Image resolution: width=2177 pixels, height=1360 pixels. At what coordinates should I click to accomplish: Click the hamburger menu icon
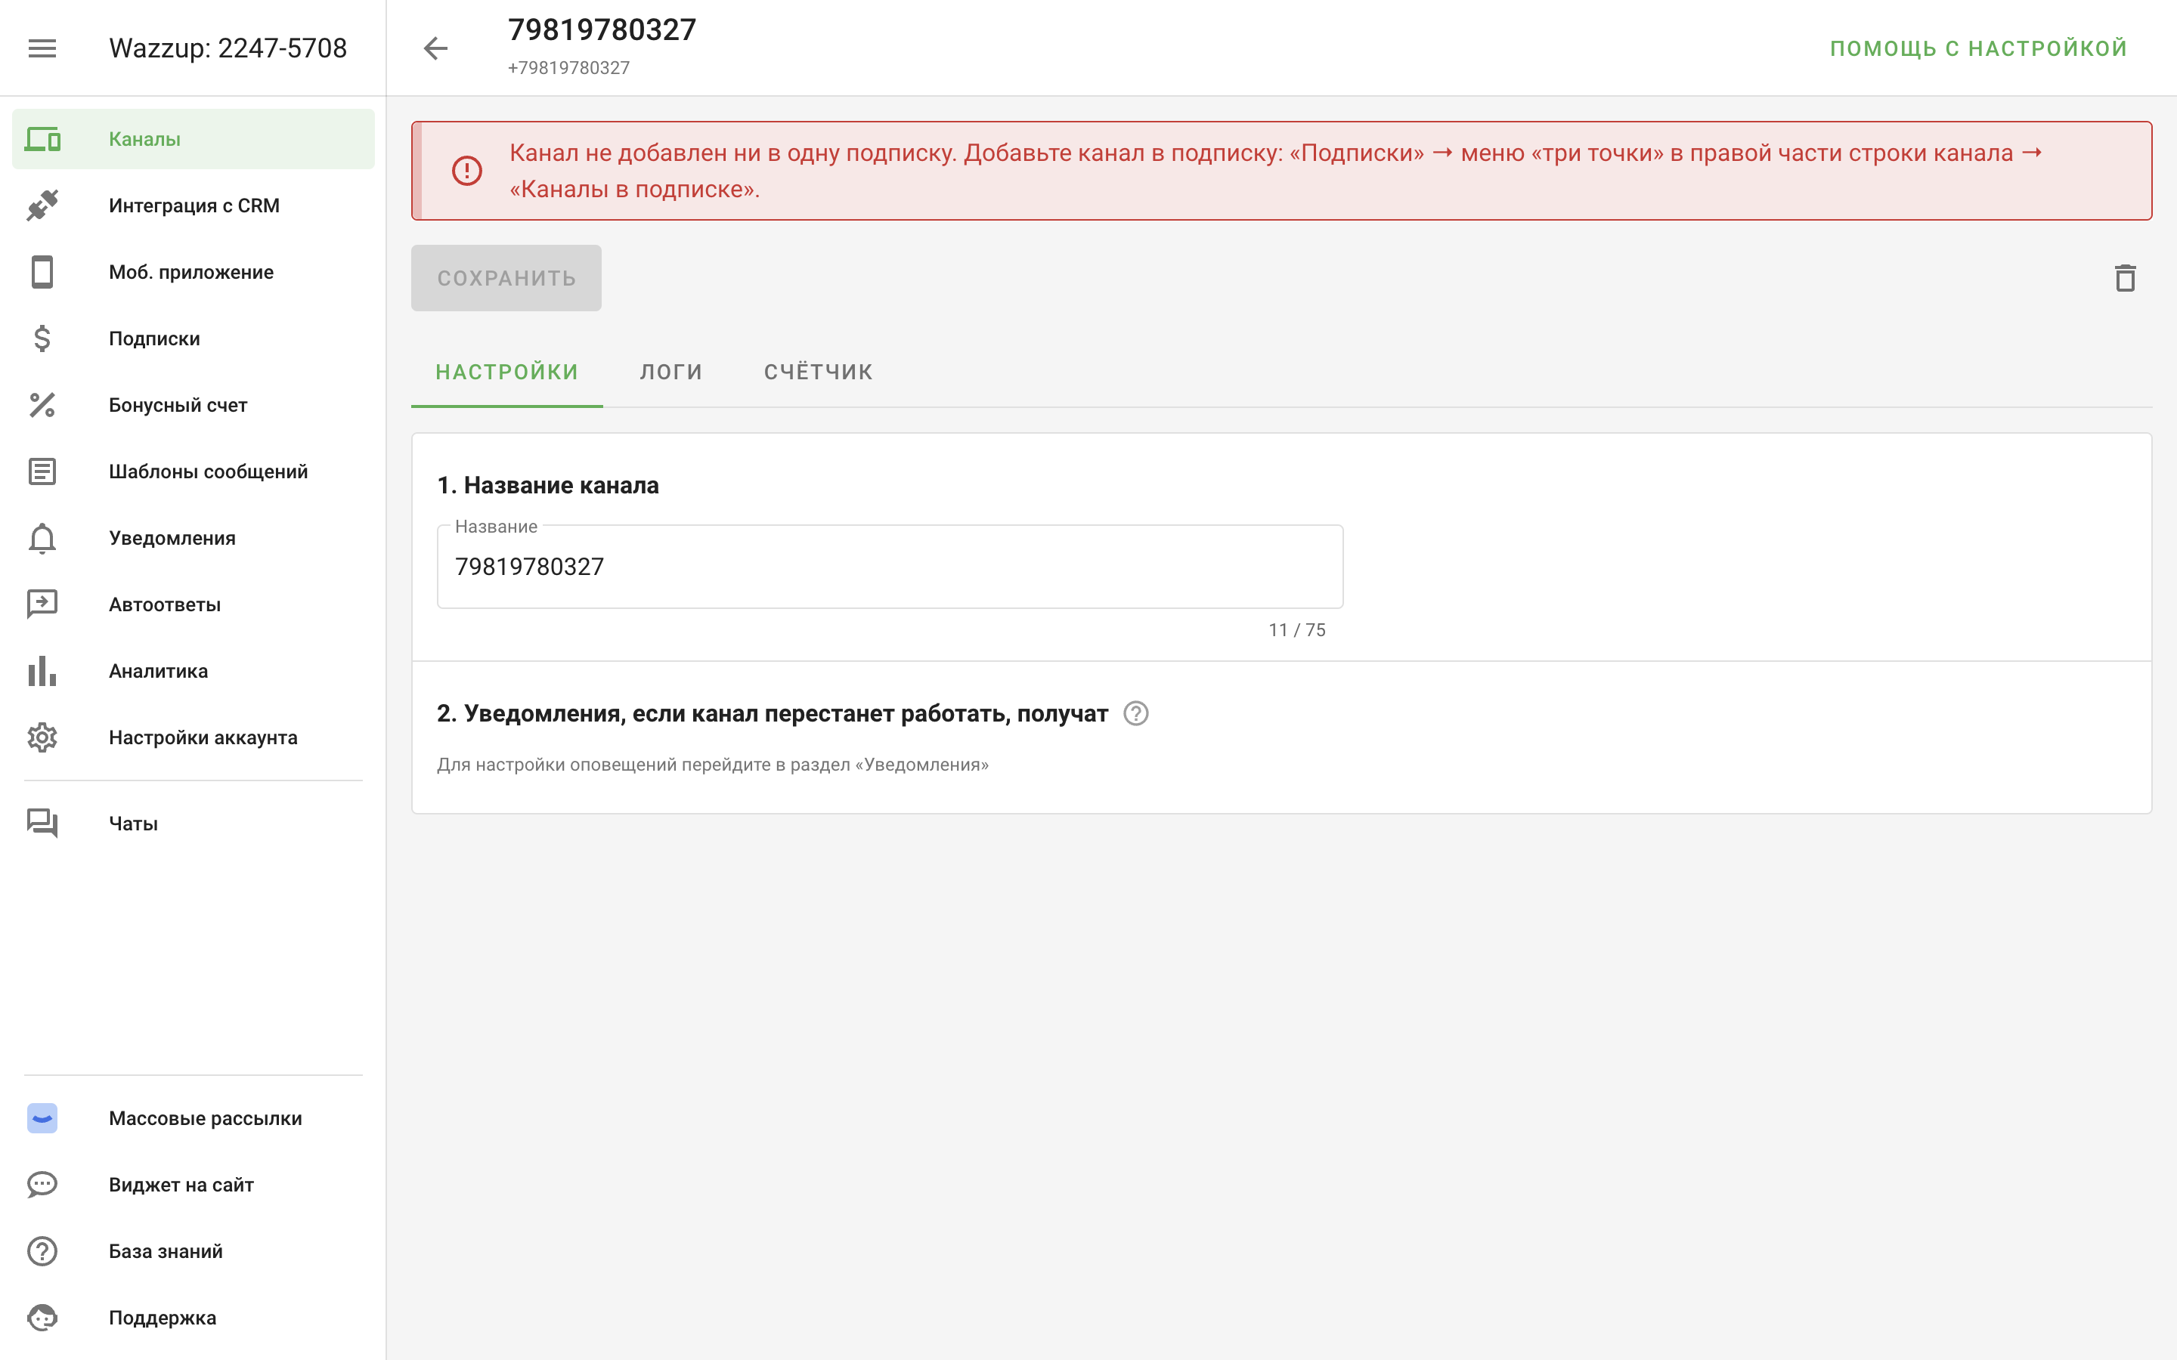pos(42,48)
